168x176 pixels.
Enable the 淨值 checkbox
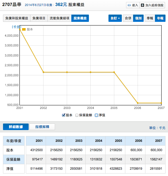coord(96,115)
